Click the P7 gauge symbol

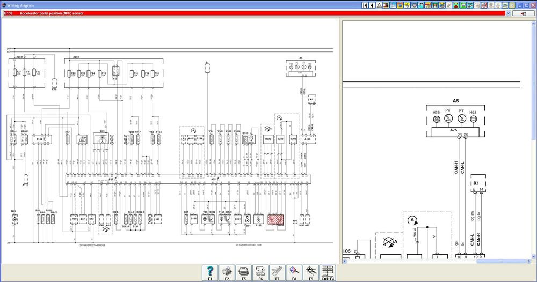pos(462,119)
